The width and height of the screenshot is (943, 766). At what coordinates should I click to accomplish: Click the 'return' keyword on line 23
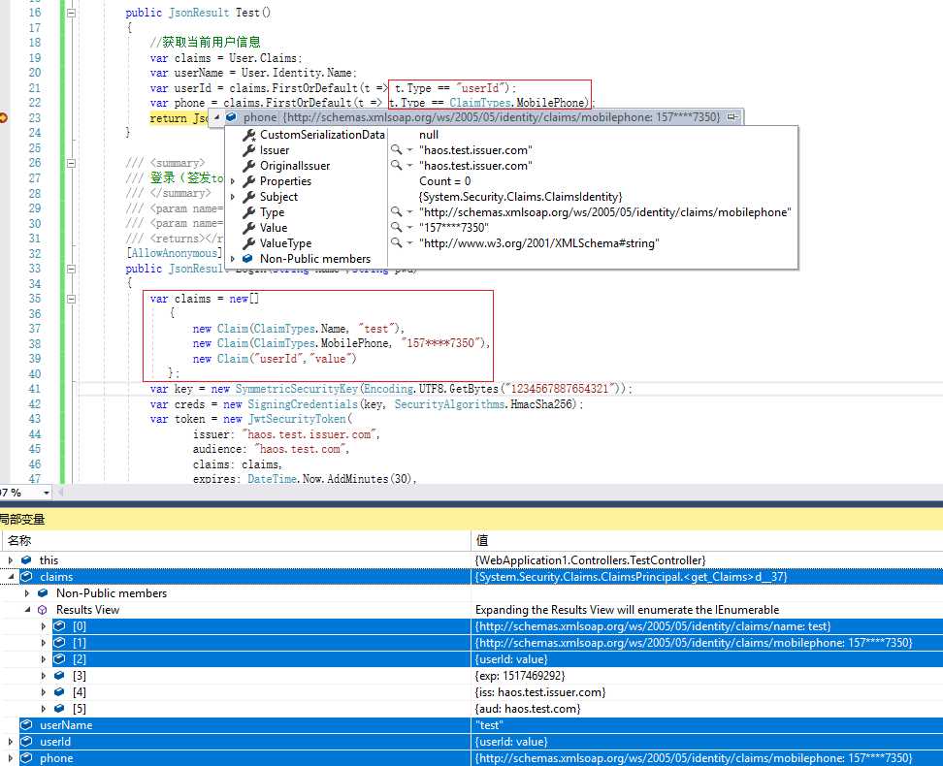(169, 118)
